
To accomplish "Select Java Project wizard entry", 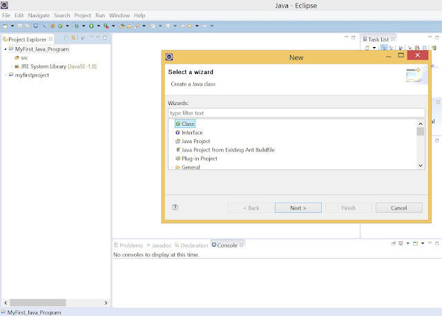I will tap(193, 141).
